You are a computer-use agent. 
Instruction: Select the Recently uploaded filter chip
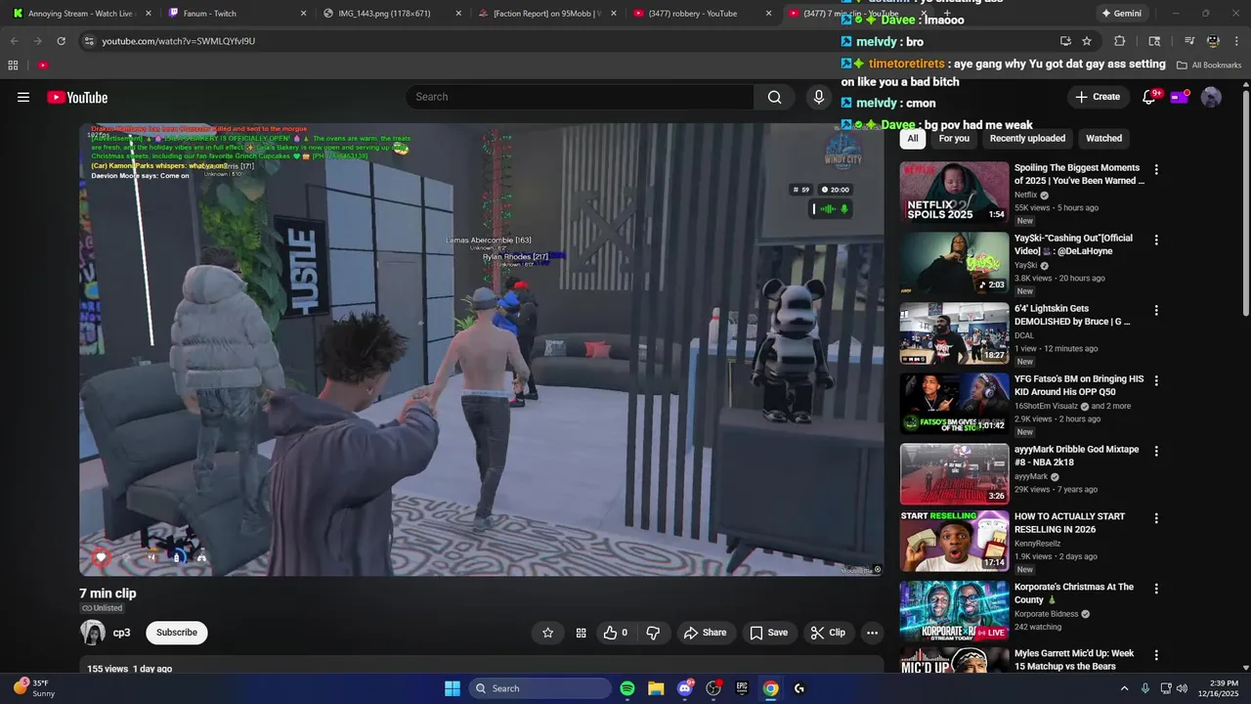1027,138
